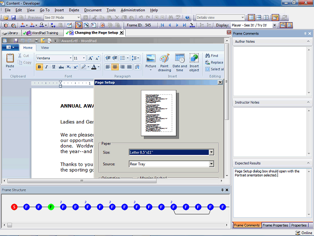Click the Date and time icon

(x=180, y=62)
